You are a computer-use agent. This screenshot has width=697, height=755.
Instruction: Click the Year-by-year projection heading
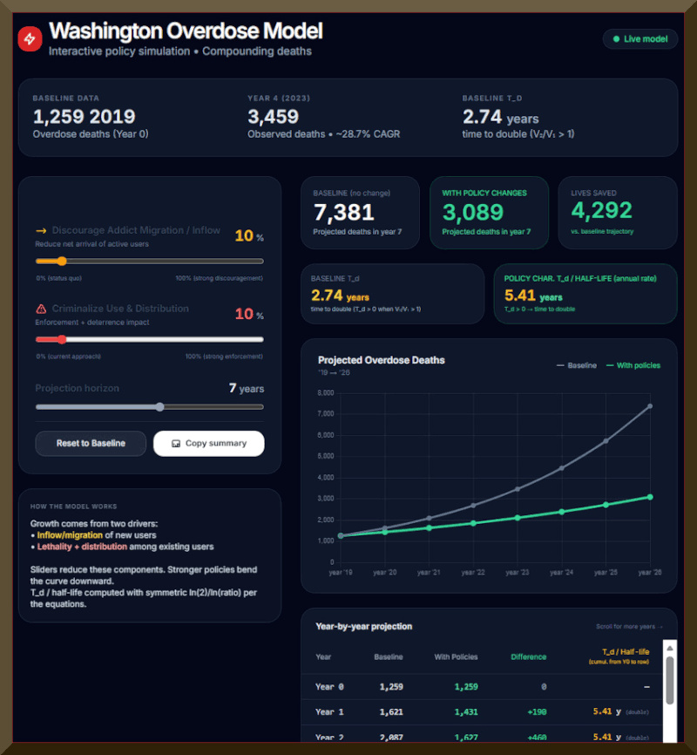[x=364, y=627]
